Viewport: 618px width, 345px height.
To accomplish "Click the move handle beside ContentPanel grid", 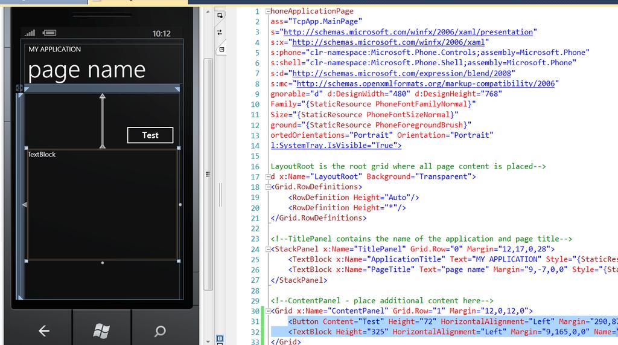I will [19, 88].
